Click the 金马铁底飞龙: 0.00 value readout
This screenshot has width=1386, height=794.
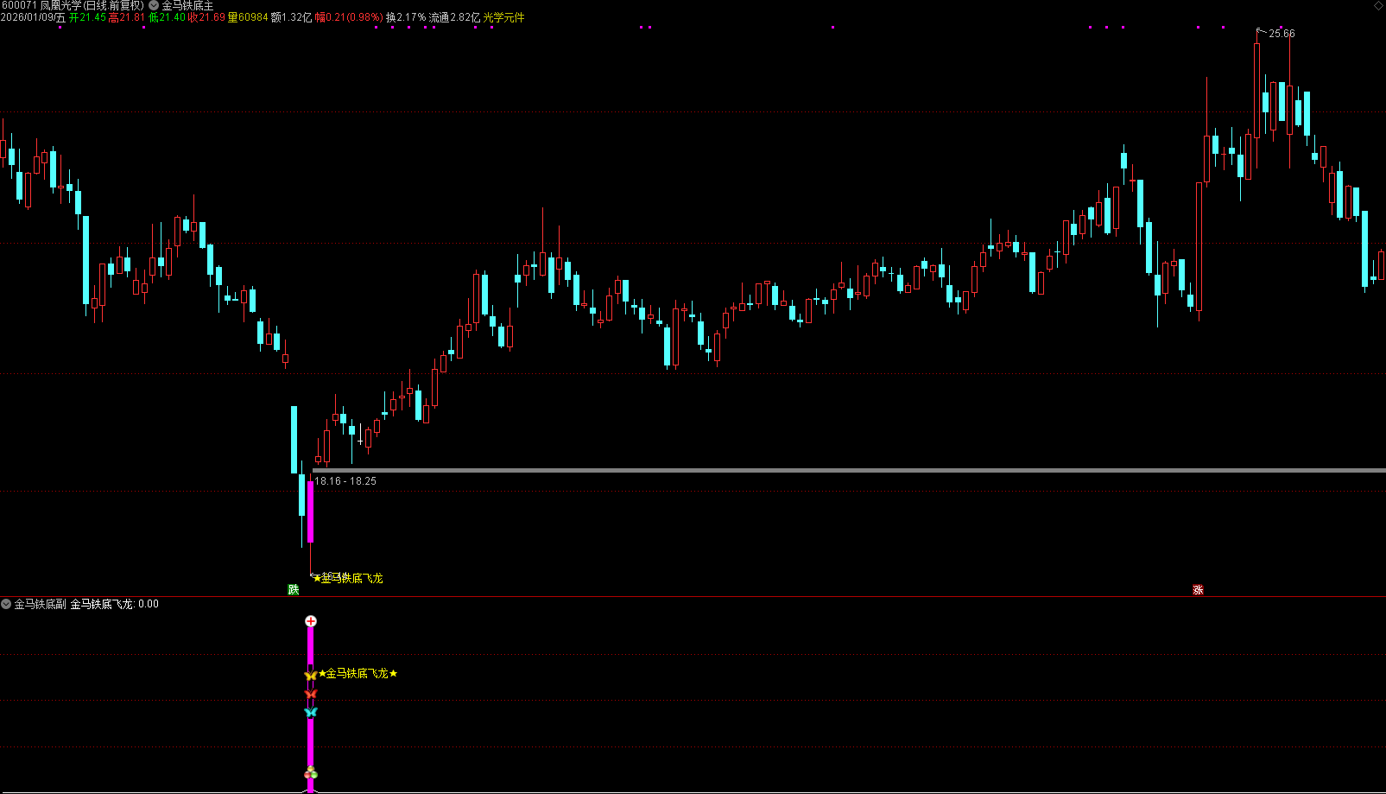115,604
